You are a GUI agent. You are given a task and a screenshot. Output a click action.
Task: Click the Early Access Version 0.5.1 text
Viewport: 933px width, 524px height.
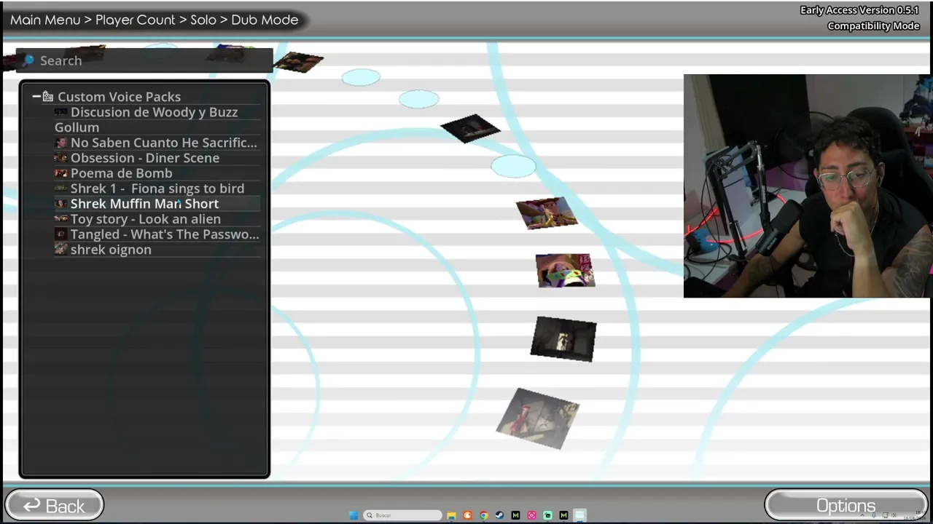coord(859,10)
